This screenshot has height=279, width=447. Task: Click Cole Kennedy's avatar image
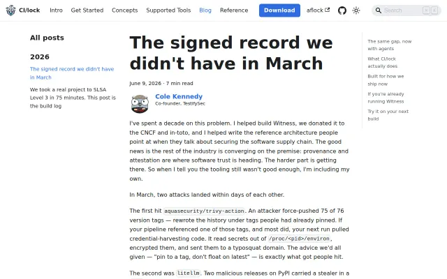pyautogui.click(x=140, y=104)
